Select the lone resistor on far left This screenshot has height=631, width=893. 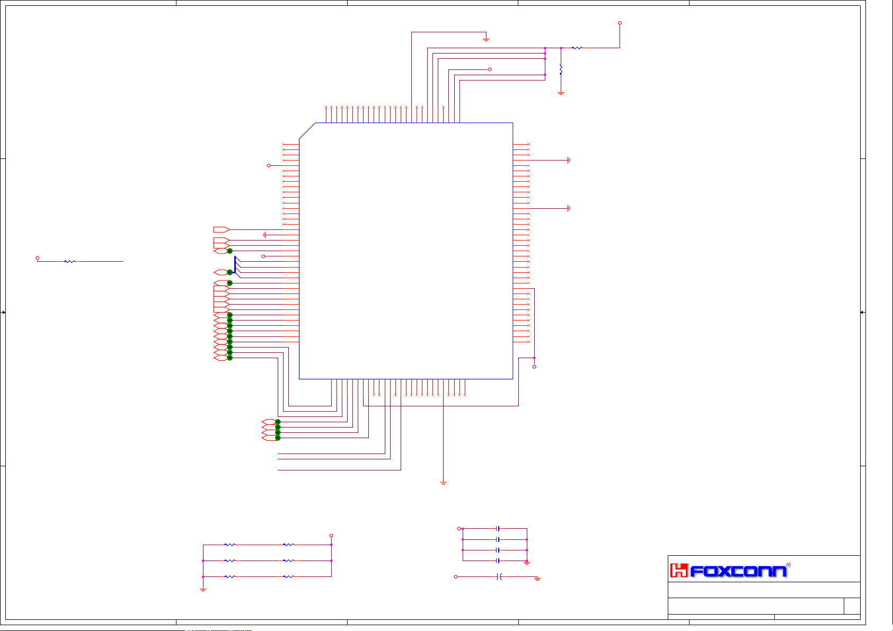(69, 261)
